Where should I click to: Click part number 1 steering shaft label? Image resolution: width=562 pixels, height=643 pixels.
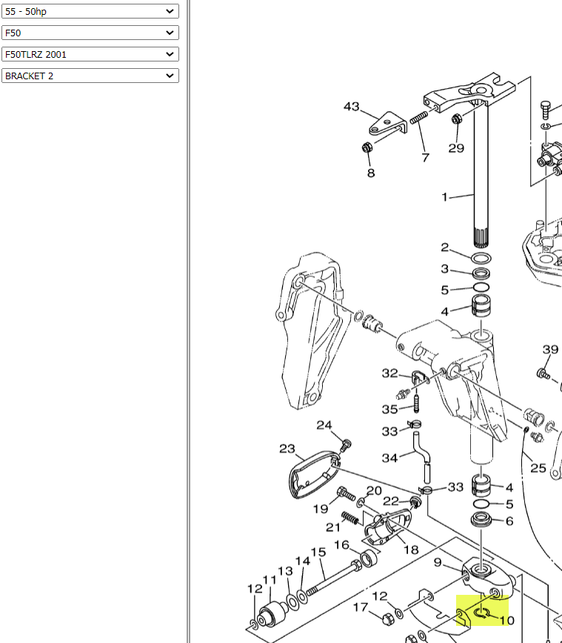[x=445, y=197]
